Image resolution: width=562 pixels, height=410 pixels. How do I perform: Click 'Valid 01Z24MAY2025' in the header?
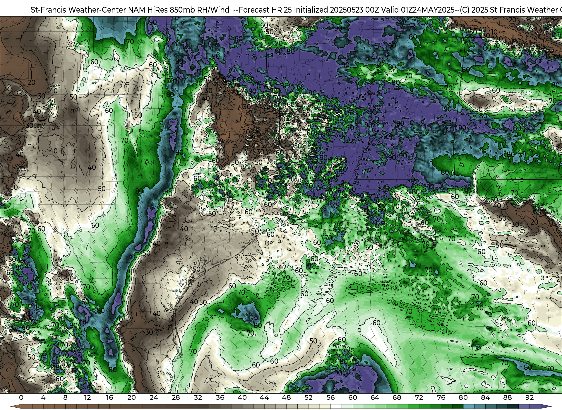coord(418,10)
